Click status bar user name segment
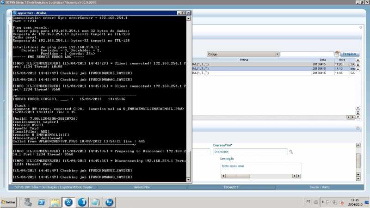This screenshot has height=208, width=370. [x=142, y=187]
